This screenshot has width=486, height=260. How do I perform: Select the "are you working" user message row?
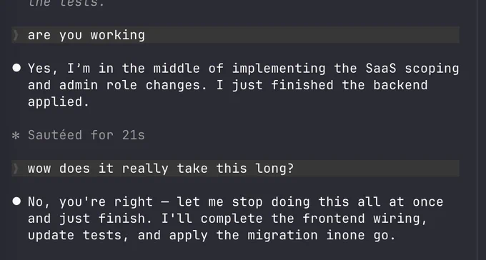click(236, 35)
